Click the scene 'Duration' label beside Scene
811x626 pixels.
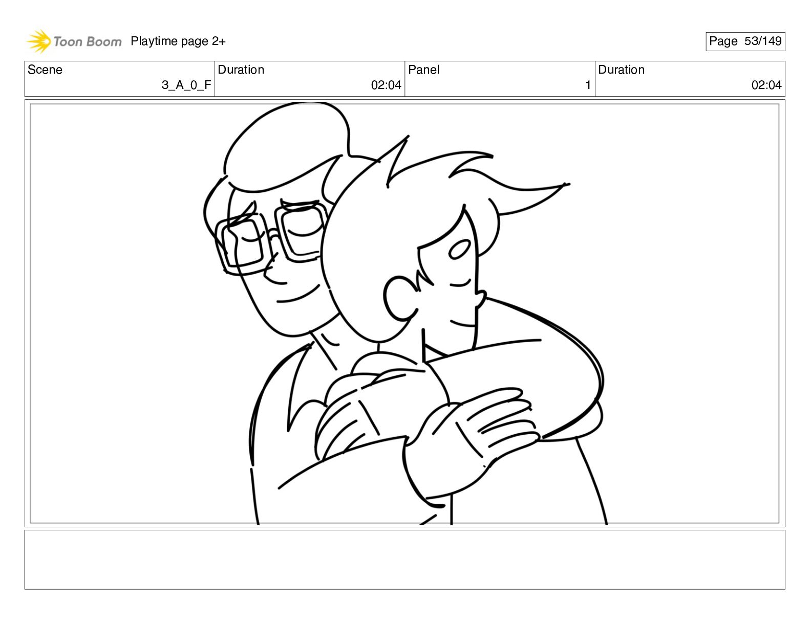(x=241, y=70)
